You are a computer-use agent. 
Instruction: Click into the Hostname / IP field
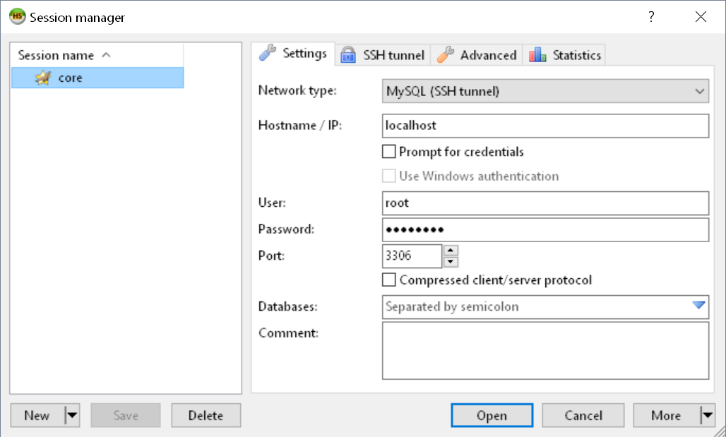pyautogui.click(x=545, y=126)
